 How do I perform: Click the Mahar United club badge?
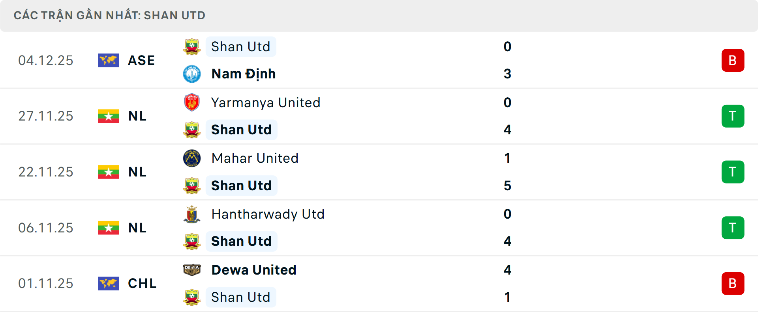[x=192, y=158]
